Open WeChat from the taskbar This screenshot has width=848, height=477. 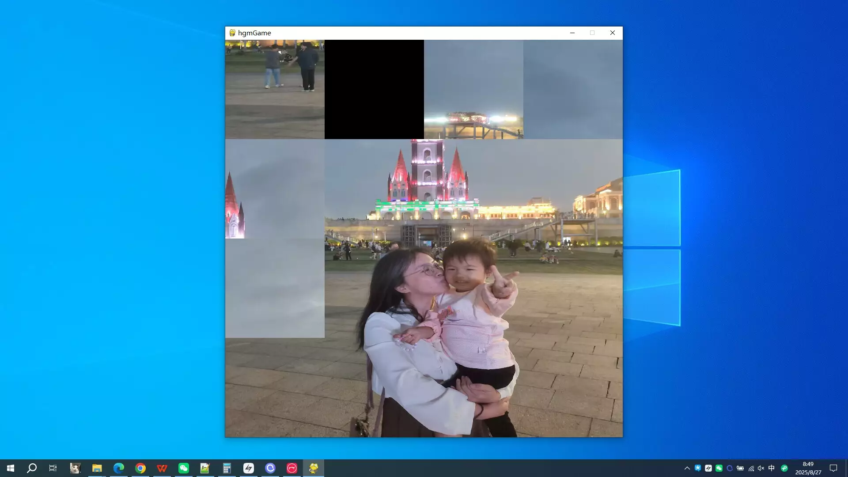(183, 468)
